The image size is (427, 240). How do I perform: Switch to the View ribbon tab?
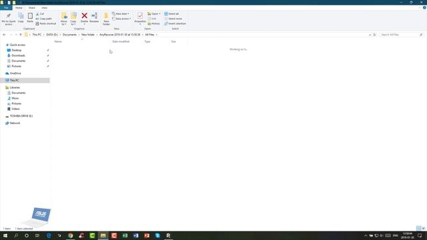coord(45,8)
